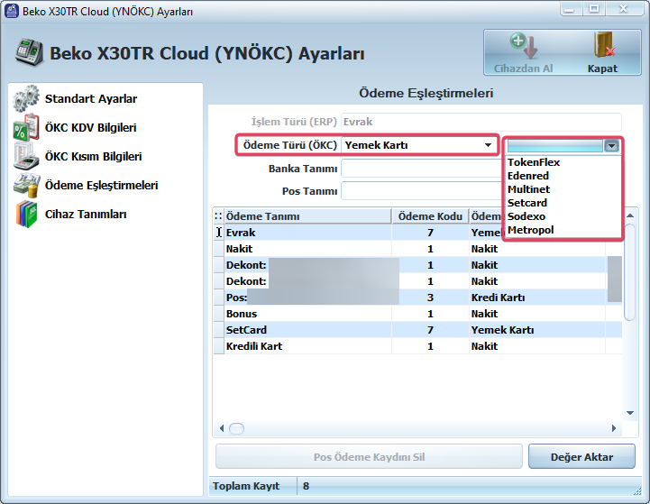Click the row selector beside Bonus
This screenshot has height=504, width=650.
[218, 314]
